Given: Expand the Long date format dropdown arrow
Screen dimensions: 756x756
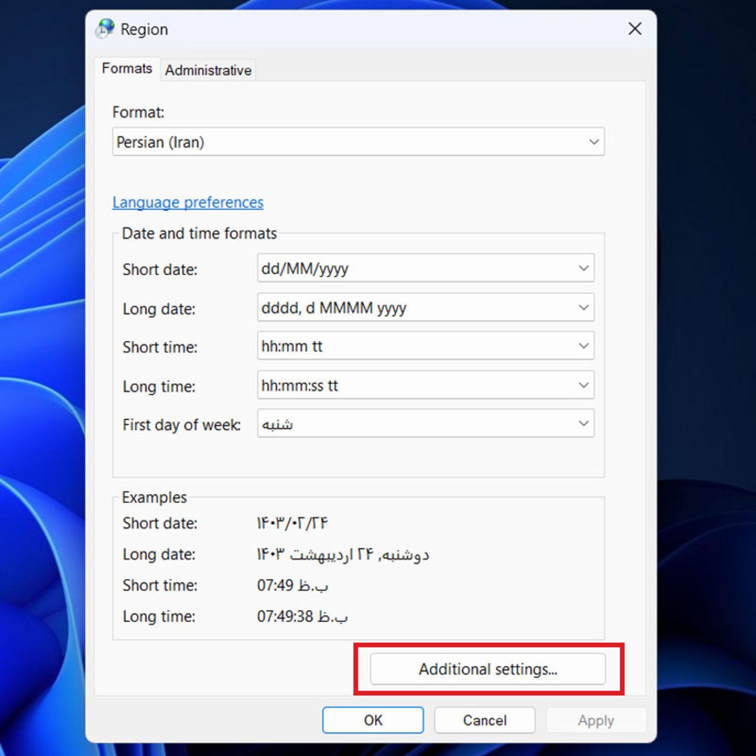Looking at the screenshot, I should (x=584, y=308).
